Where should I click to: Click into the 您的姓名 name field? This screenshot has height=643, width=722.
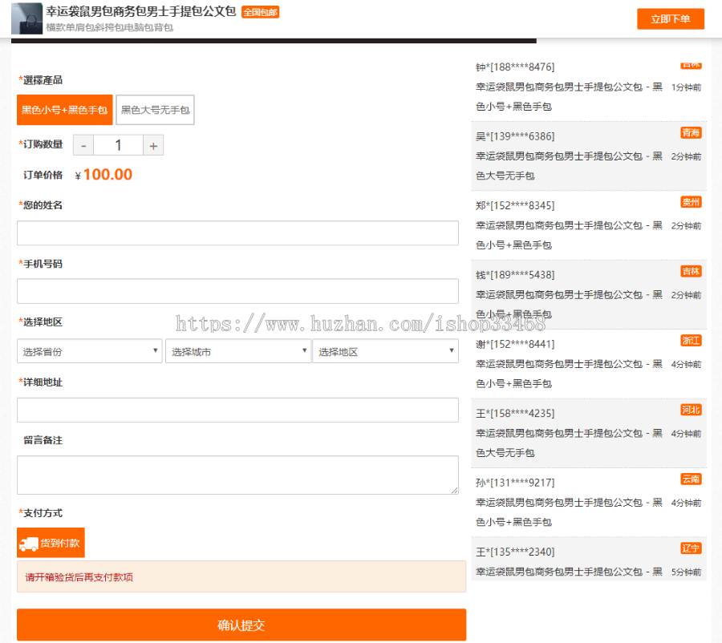click(x=237, y=233)
